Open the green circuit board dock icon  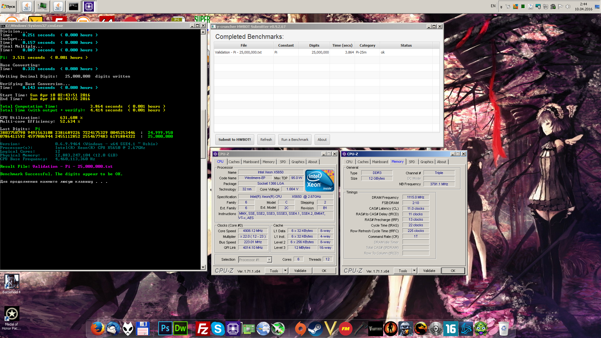coord(248,329)
